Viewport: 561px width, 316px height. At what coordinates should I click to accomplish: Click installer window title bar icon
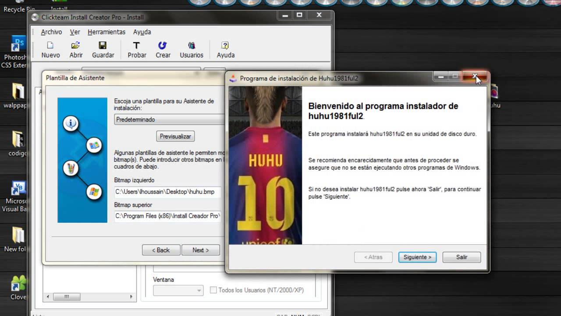coord(233,78)
